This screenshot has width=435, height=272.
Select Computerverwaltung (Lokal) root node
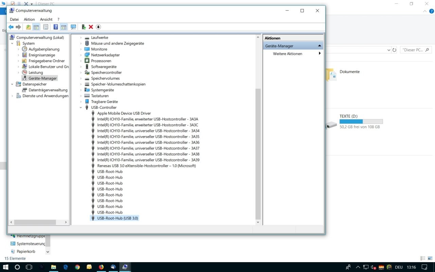pos(40,37)
